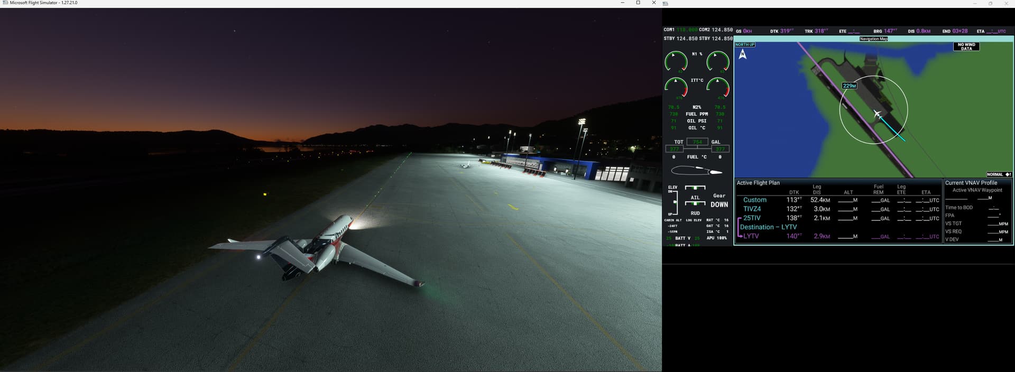1015x372 pixels.
Task: Click the Navigation Map title tab
Action: (x=873, y=39)
